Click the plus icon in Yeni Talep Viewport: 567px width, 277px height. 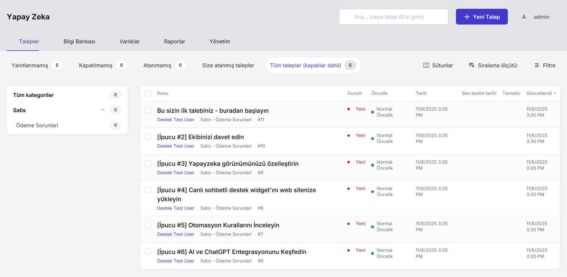[467, 17]
